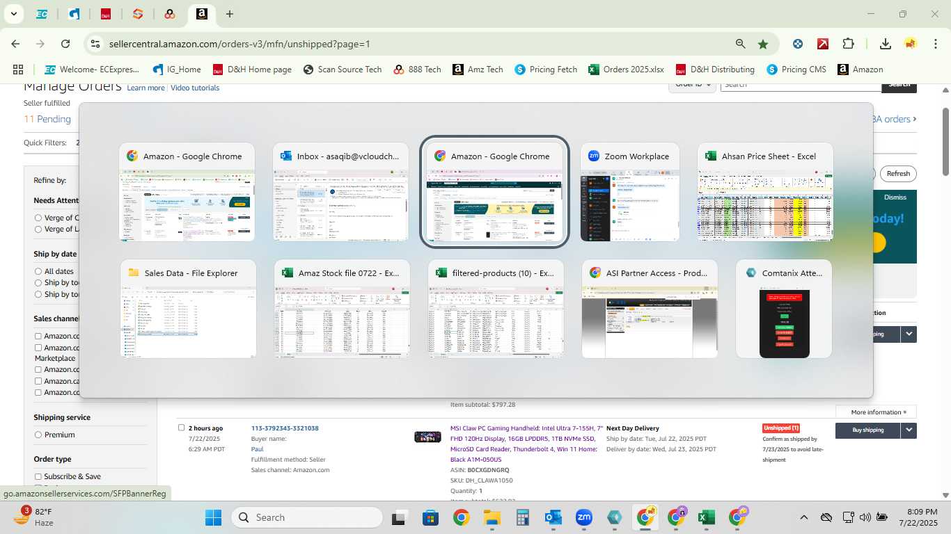Viewport: 951px width, 534px height.
Task: Click the taskbar Search box
Action: click(x=306, y=517)
